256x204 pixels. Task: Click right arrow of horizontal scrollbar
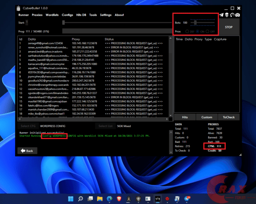tap(167, 119)
